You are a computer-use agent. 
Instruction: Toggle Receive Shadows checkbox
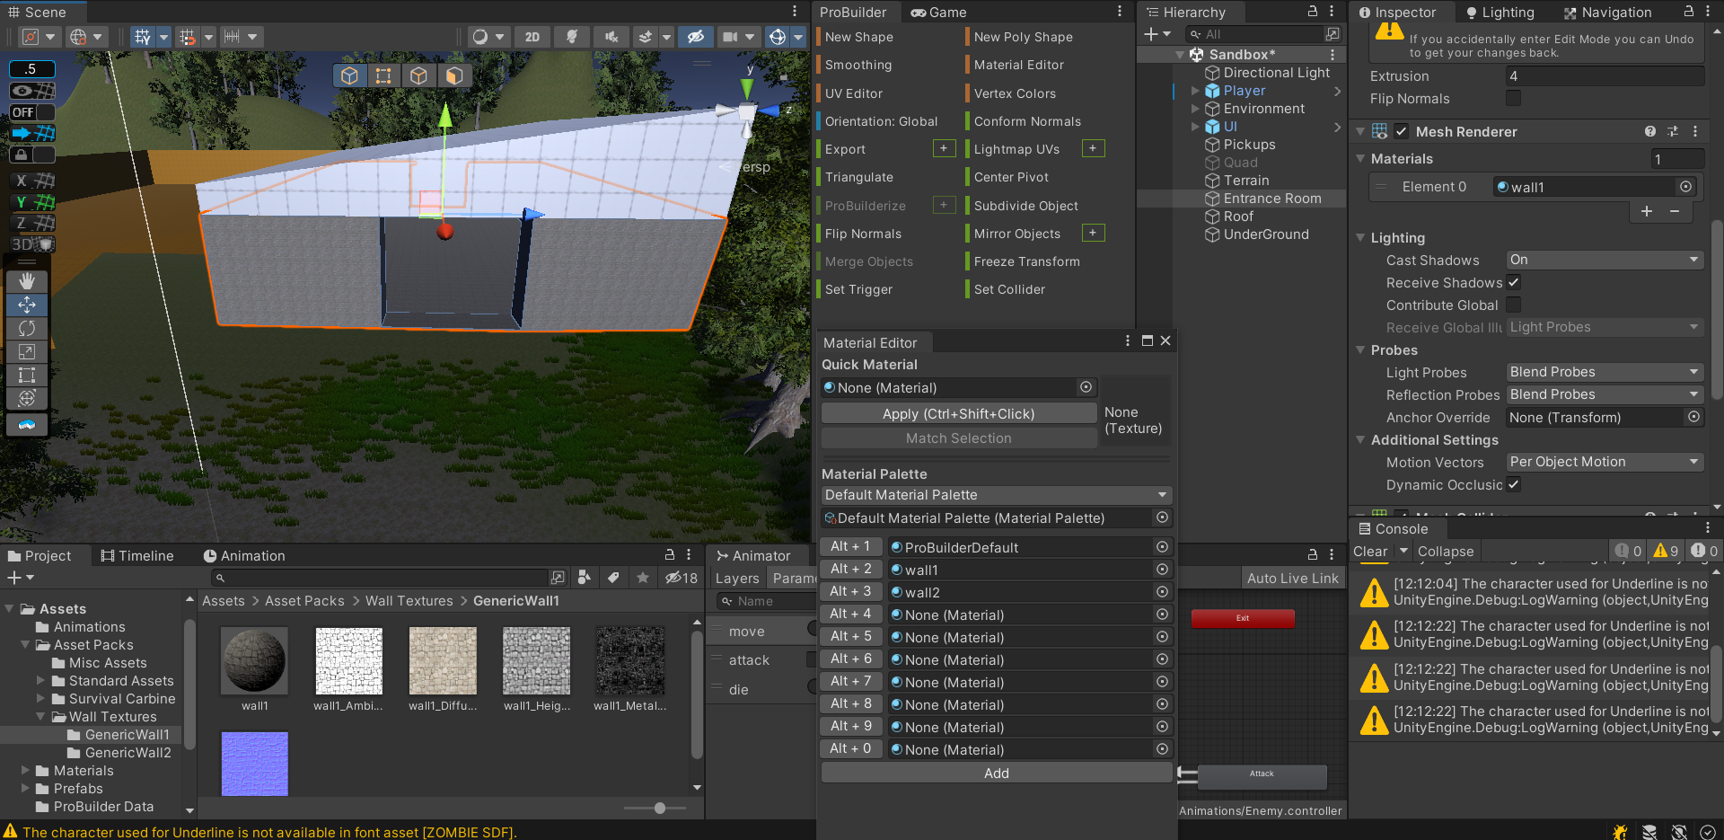[x=1513, y=282]
